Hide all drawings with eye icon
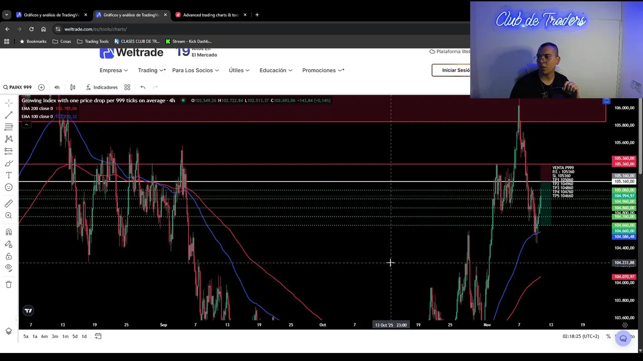 tap(9, 268)
